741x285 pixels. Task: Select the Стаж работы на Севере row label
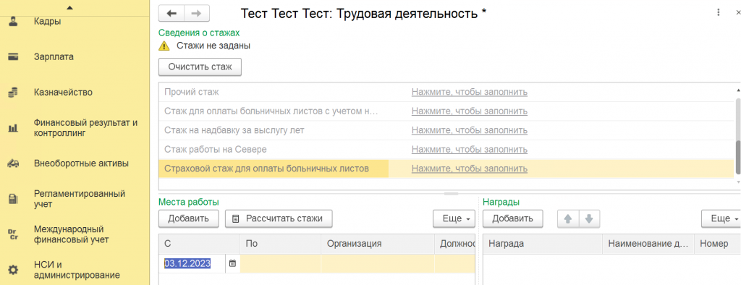[x=216, y=149]
